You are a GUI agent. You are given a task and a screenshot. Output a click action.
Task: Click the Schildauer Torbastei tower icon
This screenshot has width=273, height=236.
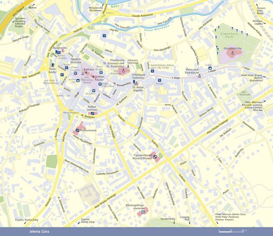tap(134, 82)
